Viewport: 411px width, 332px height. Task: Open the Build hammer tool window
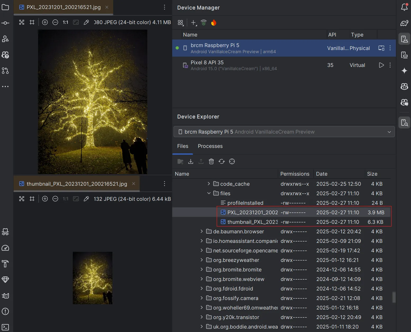click(5, 264)
